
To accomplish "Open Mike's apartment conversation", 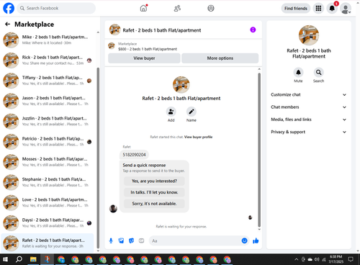I will pyautogui.click(x=48, y=40).
